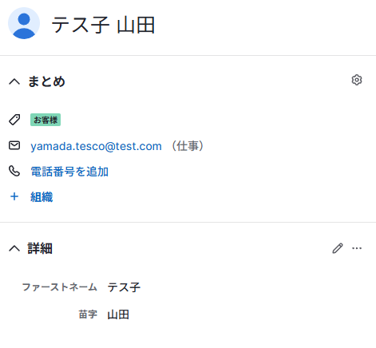Click the まとめ section heading

(x=46, y=81)
